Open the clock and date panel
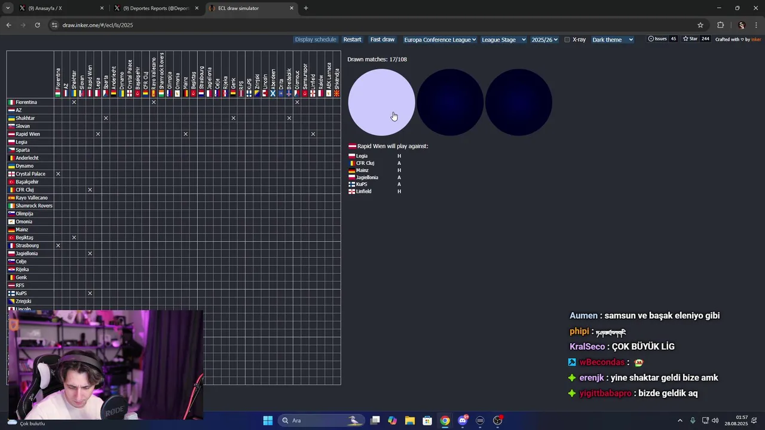Viewport: 765px width, 430px height. 736,420
